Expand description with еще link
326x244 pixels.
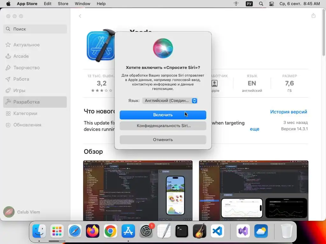254,129
